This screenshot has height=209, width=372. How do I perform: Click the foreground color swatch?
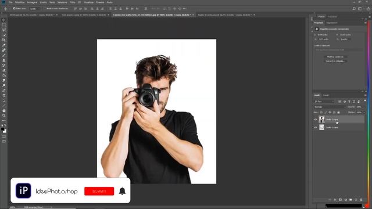[x=2, y=129]
